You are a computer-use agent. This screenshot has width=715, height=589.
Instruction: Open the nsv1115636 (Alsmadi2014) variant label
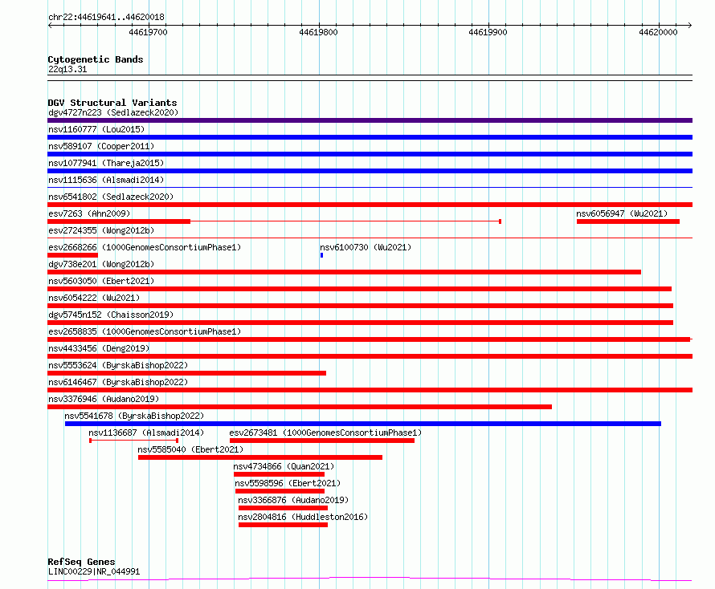pyautogui.click(x=106, y=180)
